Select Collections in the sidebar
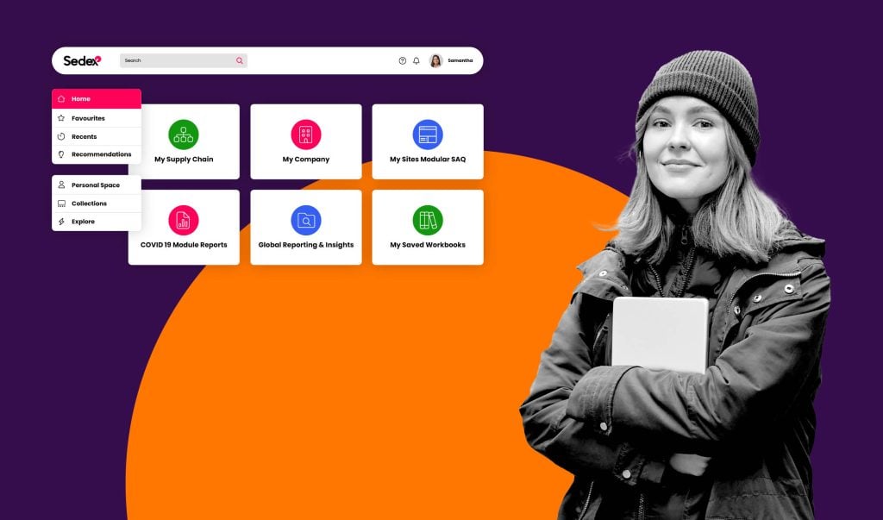The width and height of the screenshot is (883, 520). [x=97, y=204]
